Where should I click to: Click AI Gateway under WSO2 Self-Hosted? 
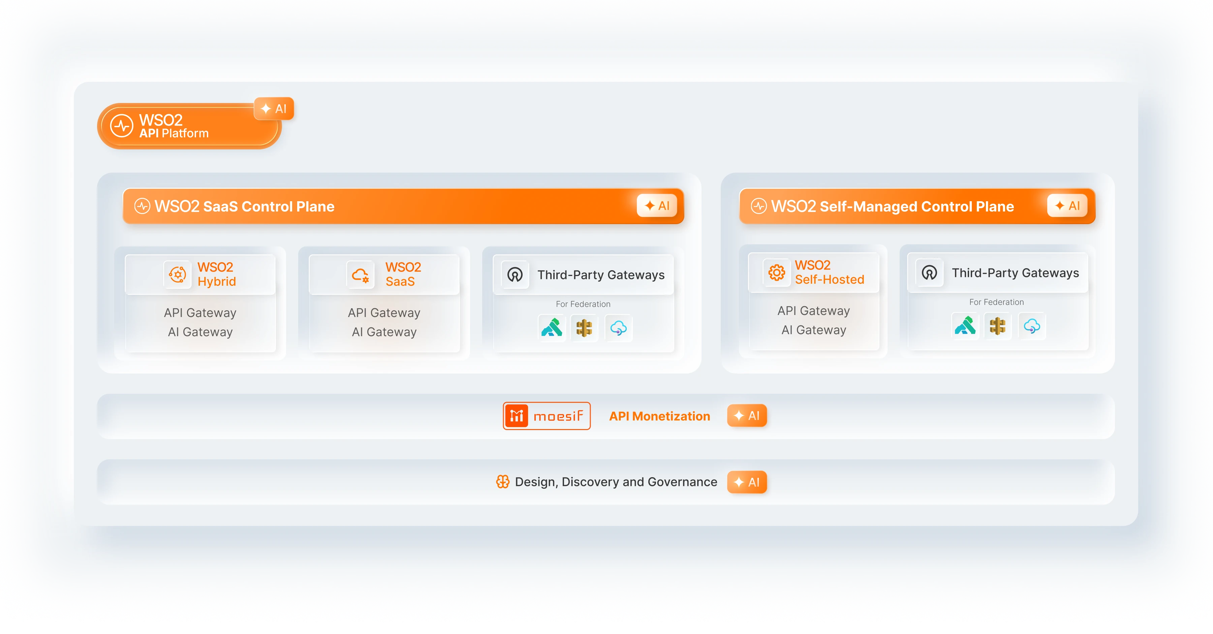(814, 330)
